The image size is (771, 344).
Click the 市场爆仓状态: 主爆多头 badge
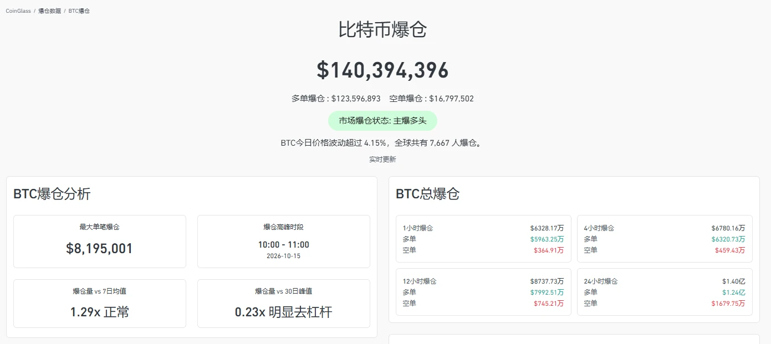(382, 121)
